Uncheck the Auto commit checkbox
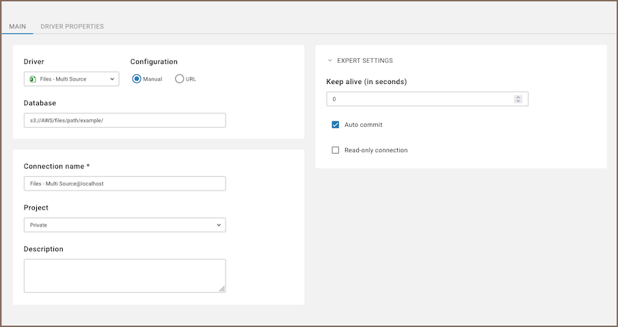 pos(335,125)
